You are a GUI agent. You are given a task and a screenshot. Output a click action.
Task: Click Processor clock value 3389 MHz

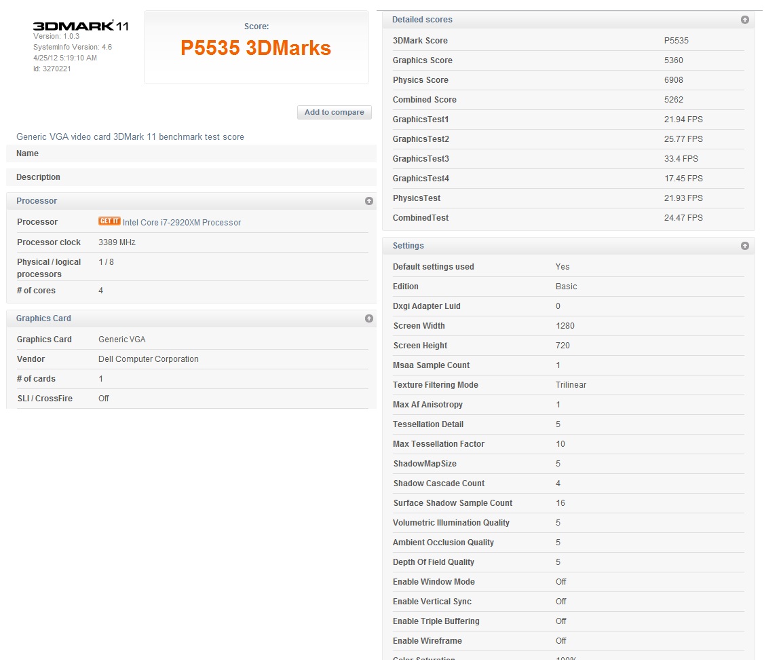[x=117, y=242]
